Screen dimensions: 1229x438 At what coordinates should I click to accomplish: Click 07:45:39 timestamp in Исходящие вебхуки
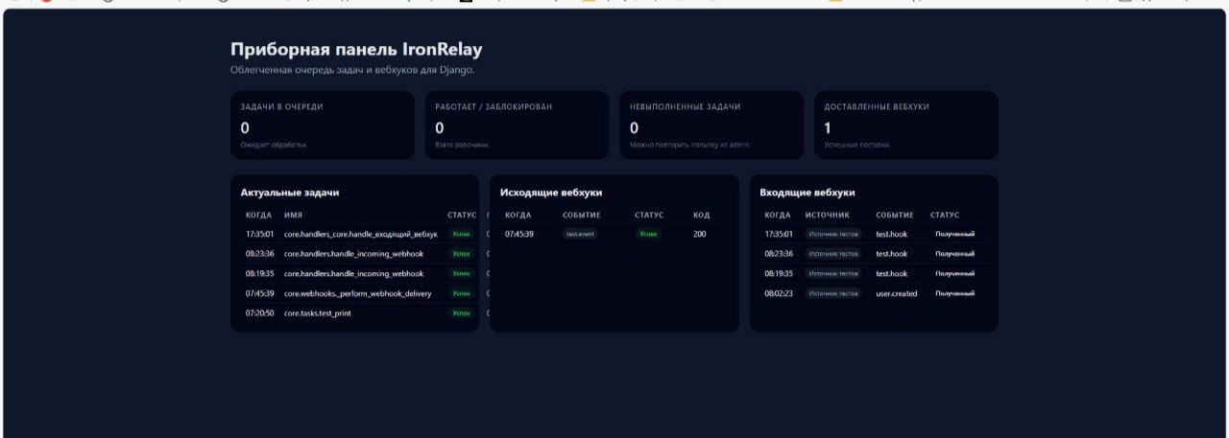pyautogui.click(x=519, y=234)
